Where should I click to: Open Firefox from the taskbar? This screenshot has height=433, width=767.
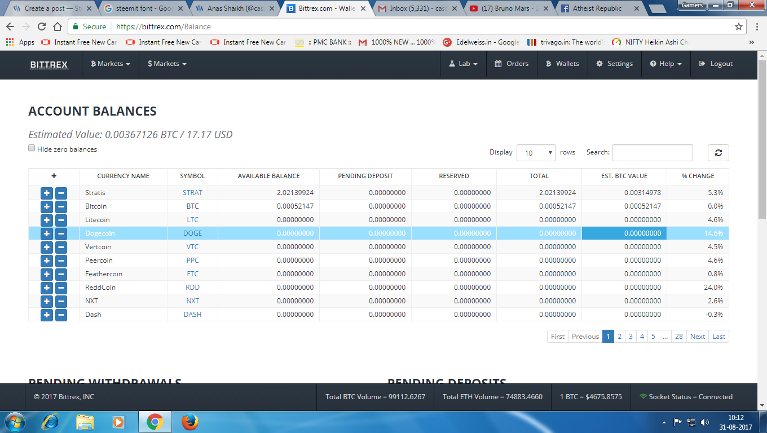pos(189,421)
